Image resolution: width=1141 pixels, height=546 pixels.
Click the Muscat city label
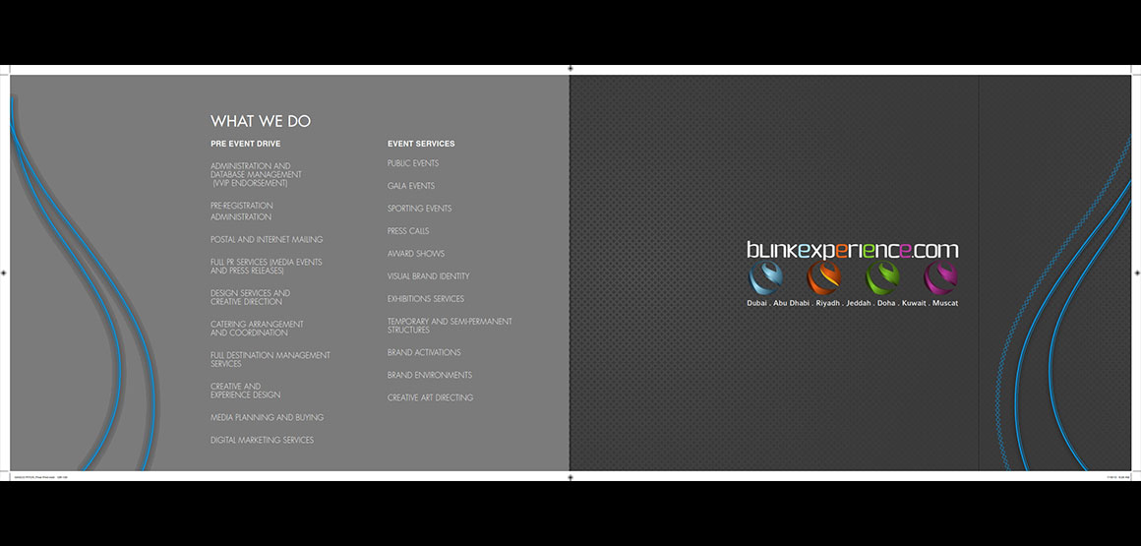tap(944, 303)
